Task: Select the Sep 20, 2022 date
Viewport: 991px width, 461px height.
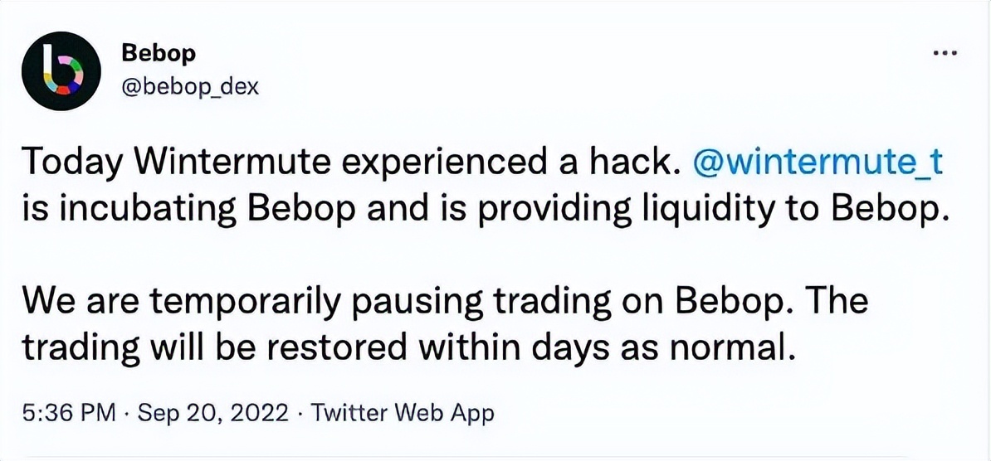Action: [213, 412]
